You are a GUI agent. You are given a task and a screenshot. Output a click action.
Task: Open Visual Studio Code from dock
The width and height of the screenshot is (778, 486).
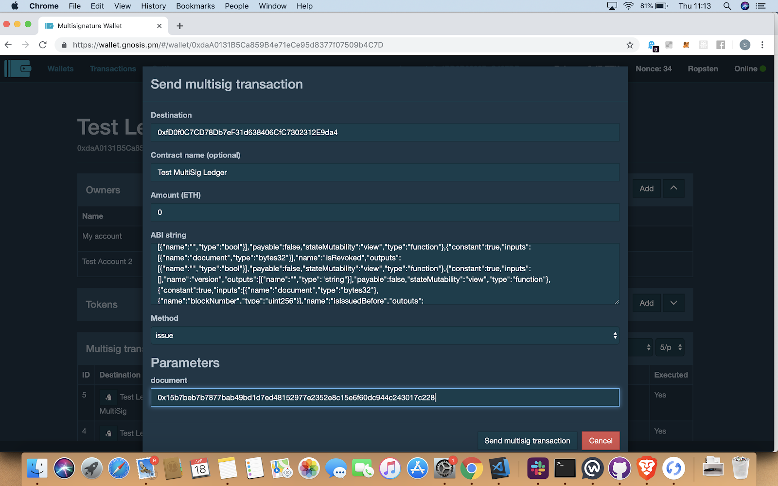point(499,469)
